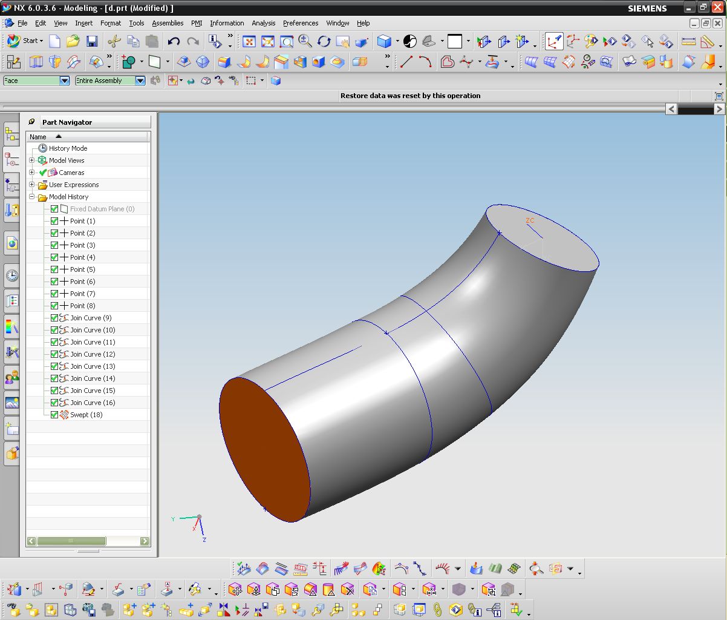727x620 pixels.
Task: Click the Open folder icon
Action: pyautogui.click(x=73, y=41)
